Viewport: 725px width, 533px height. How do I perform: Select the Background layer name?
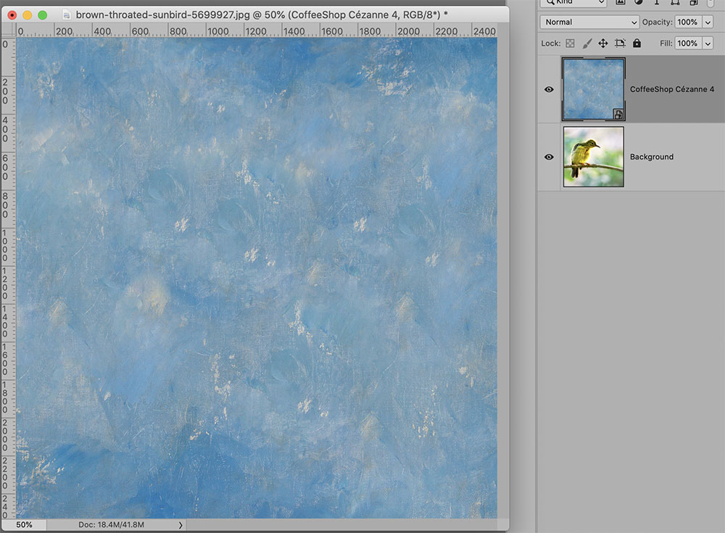point(652,157)
